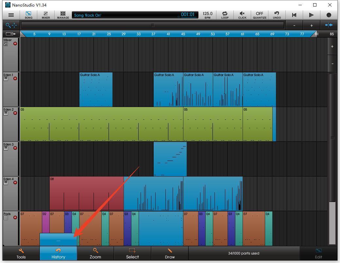Open the Manage panel

pos(63,15)
